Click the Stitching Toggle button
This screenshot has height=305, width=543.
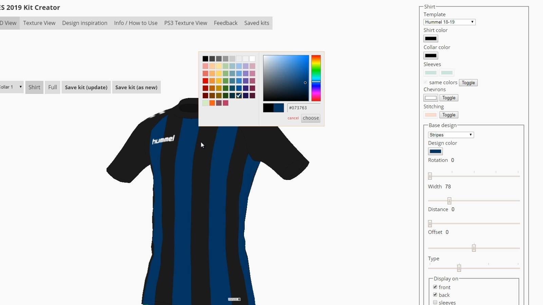tap(449, 115)
